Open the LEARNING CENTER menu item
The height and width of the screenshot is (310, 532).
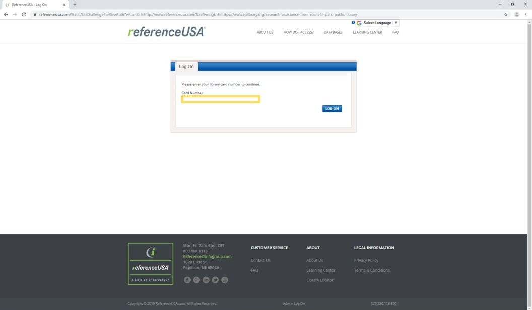coord(367,32)
